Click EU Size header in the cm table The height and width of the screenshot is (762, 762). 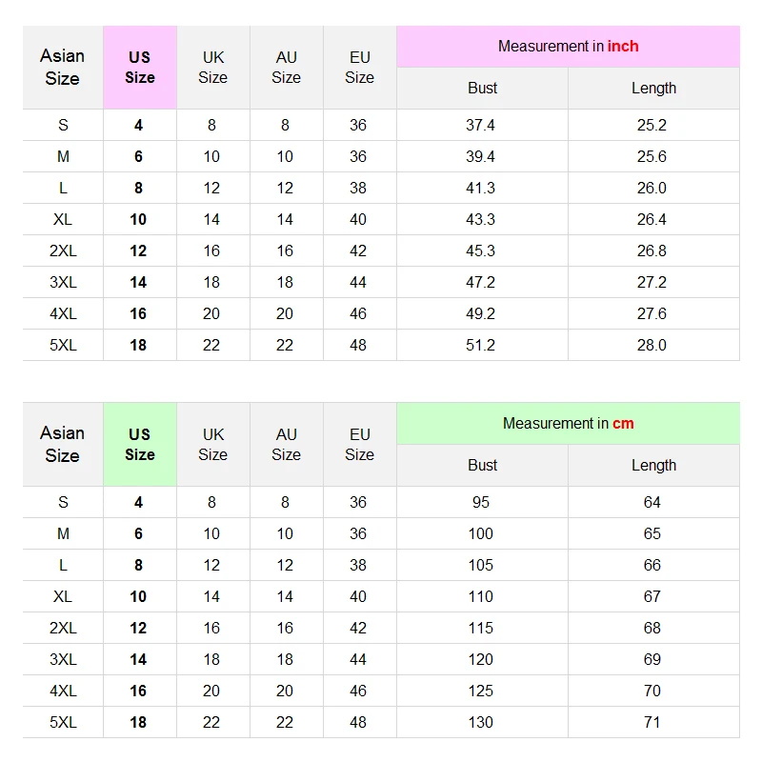[x=359, y=444]
